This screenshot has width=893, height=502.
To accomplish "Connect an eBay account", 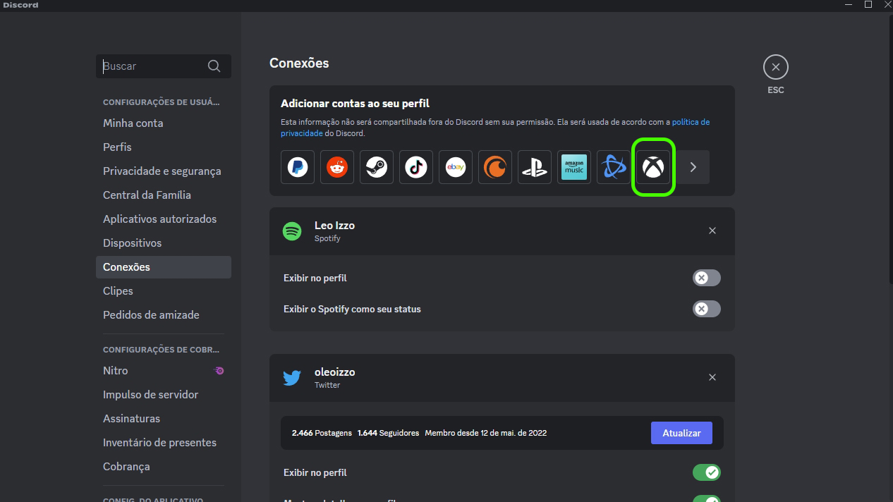I will 456,167.
